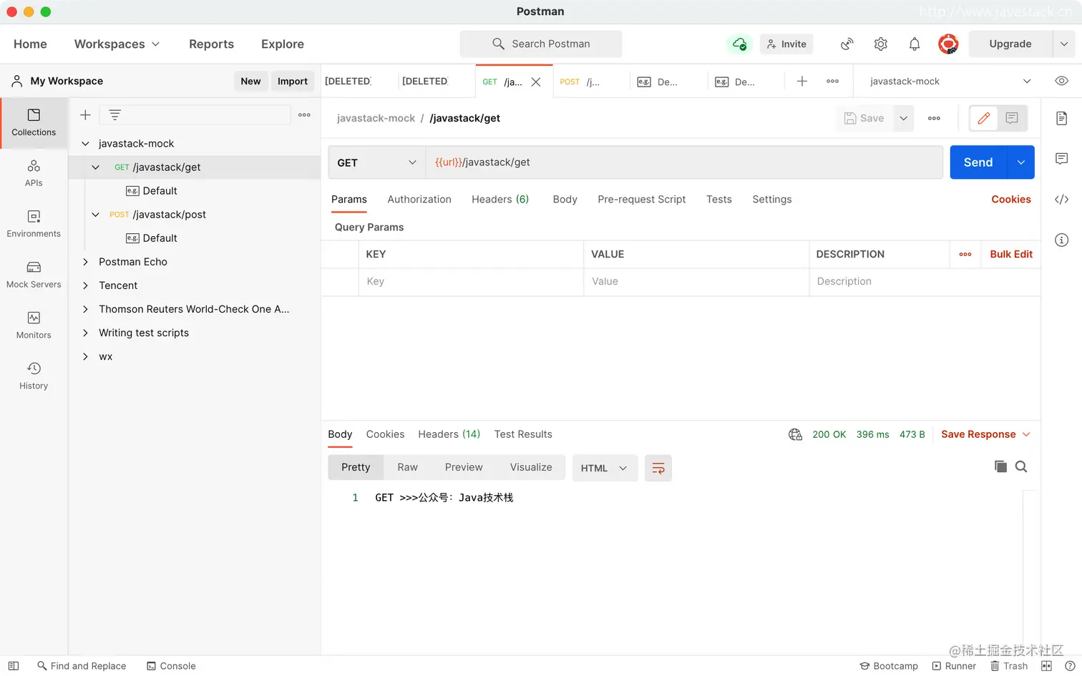This screenshot has height=676, width=1082.
Task: Open the Environments sidebar panel
Action: click(34, 224)
